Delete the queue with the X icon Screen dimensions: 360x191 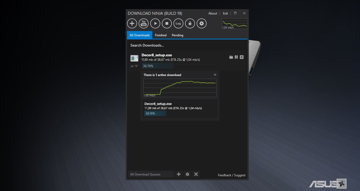click(x=196, y=174)
